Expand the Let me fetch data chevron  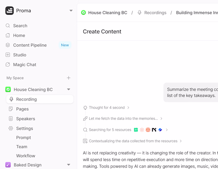[161, 118]
